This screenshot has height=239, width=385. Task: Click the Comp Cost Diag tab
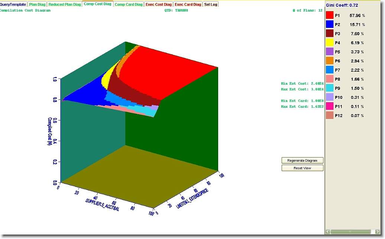click(x=97, y=4)
